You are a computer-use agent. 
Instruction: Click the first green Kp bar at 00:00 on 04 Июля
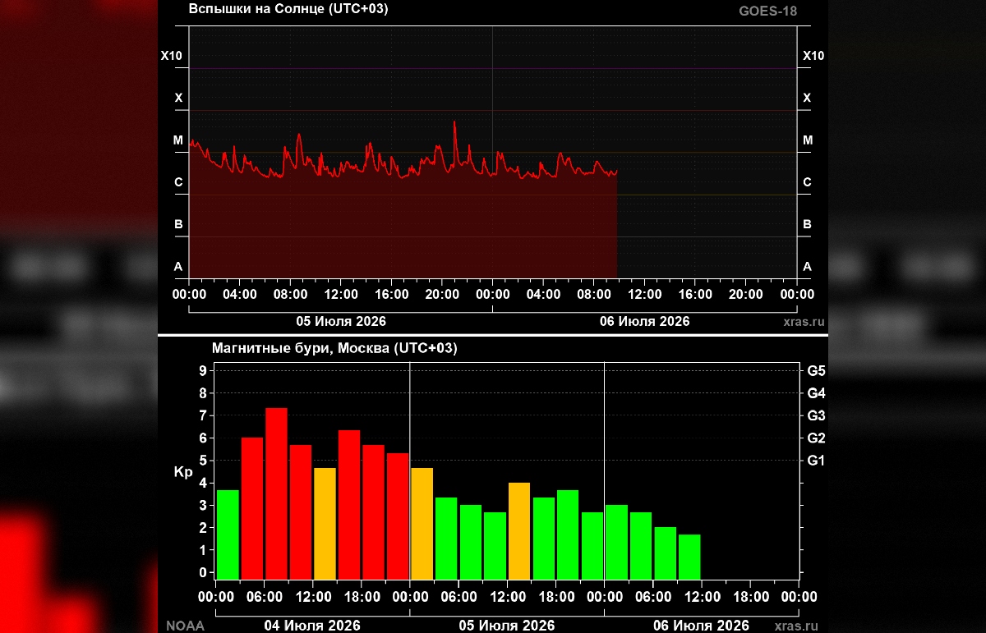[x=228, y=534]
